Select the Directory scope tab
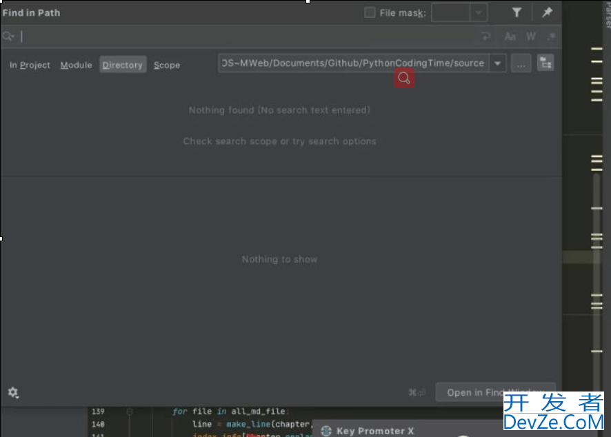Viewport: 611px width, 437px height. click(123, 65)
